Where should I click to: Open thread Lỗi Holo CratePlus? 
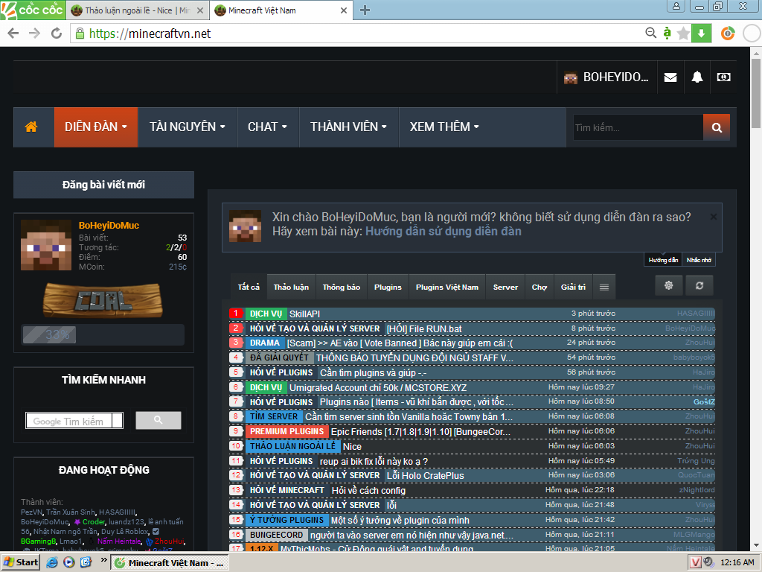pyautogui.click(x=425, y=476)
